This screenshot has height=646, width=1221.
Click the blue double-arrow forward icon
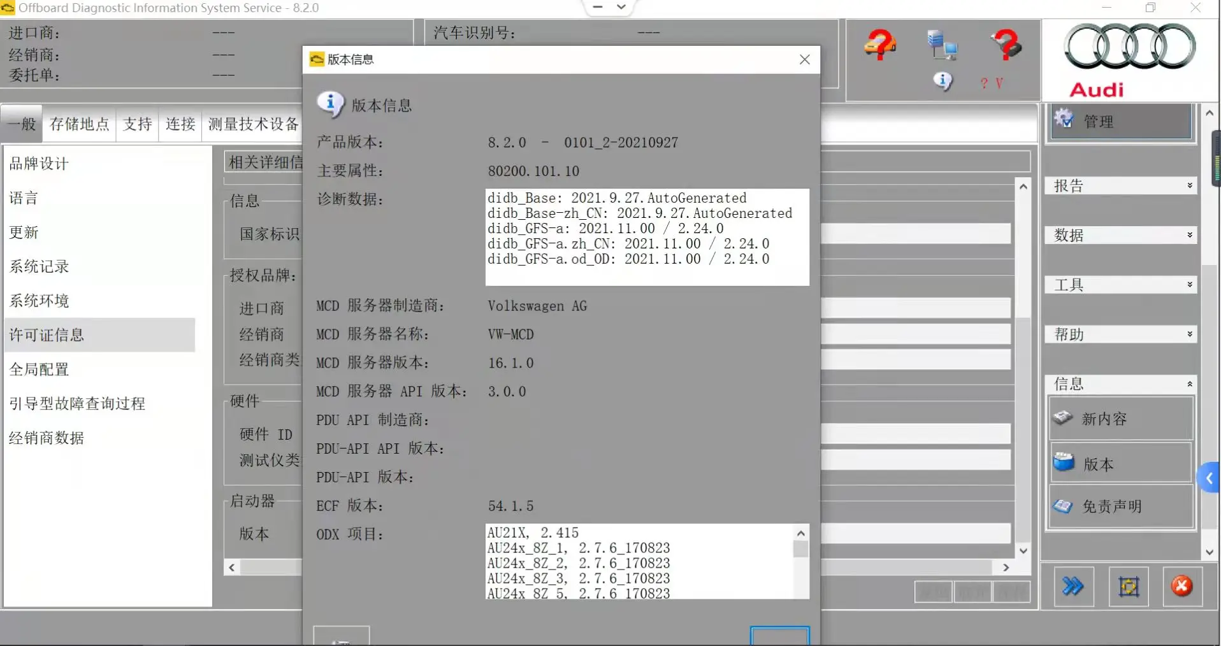(x=1073, y=586)
